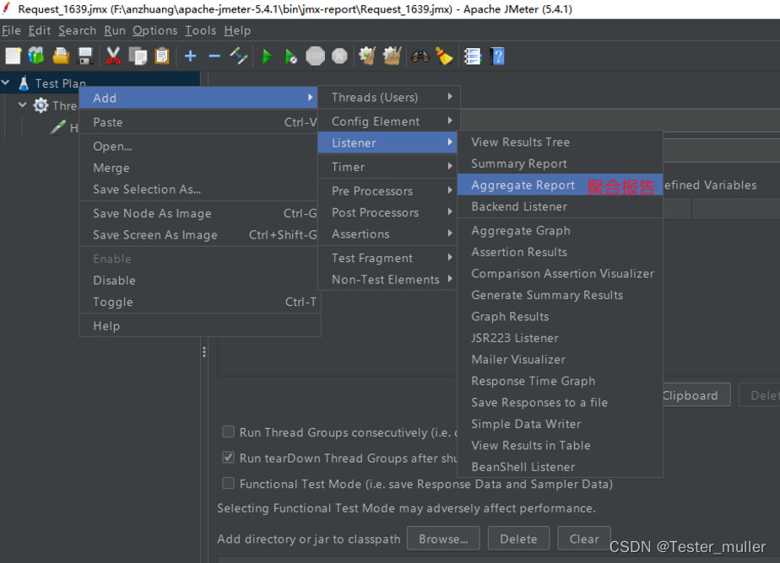Open the Run menu

[115, 31]
